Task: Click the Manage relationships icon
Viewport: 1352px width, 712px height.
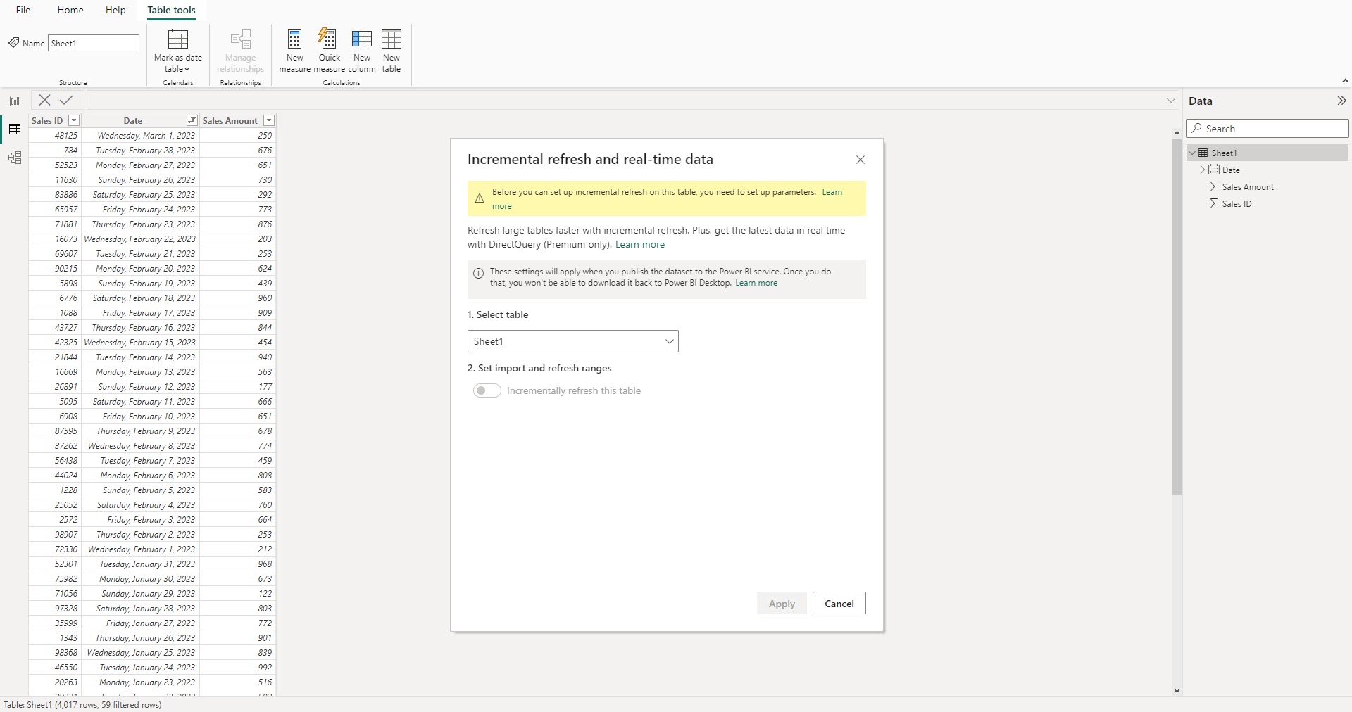Action: [240, 51]
